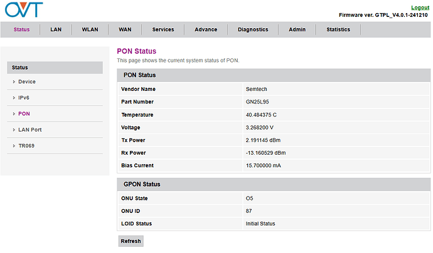Click the Rx Power value
This screenshot has width=433, height=253.
(x=265, y=153)
